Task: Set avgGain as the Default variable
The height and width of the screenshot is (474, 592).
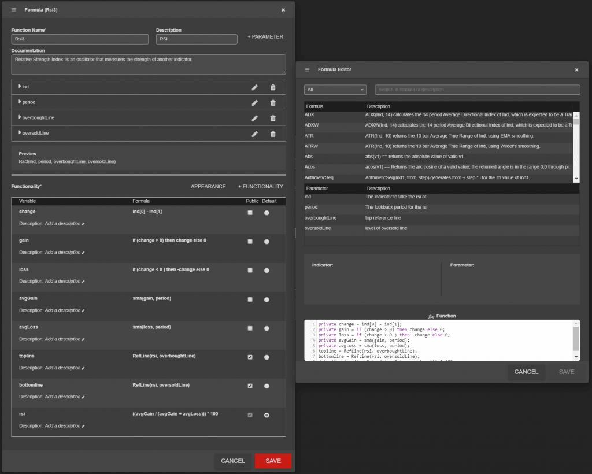Action: click(267, 299)
